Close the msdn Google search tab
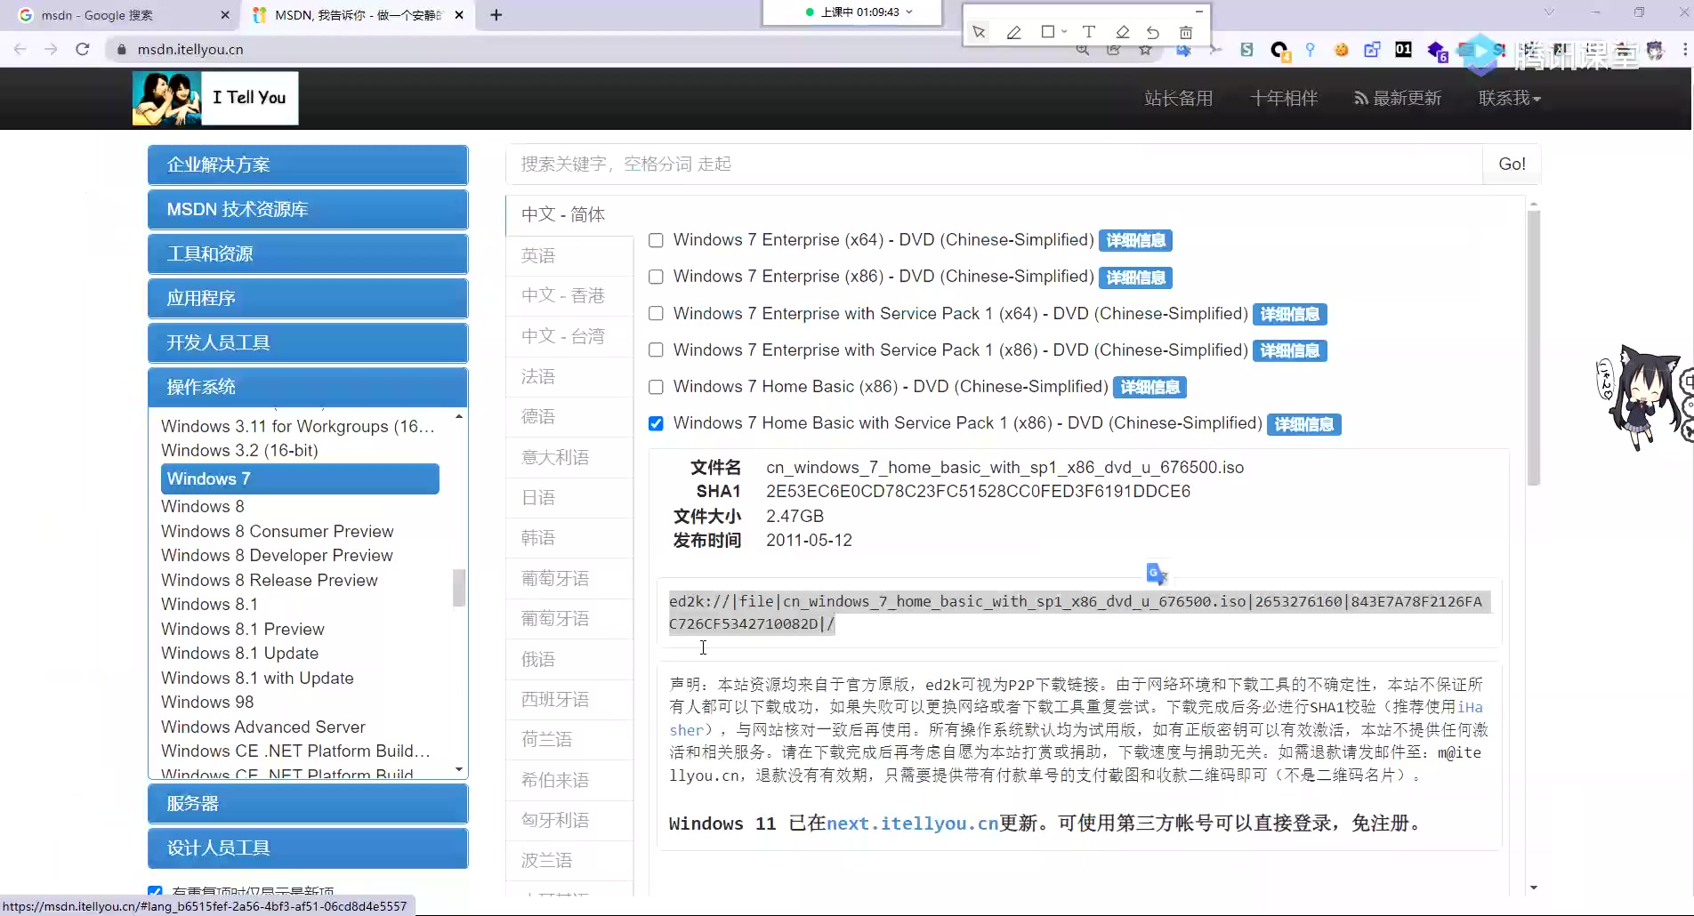Image resolution: width=1694 pixels, height=916 pixels. [224, 15]
